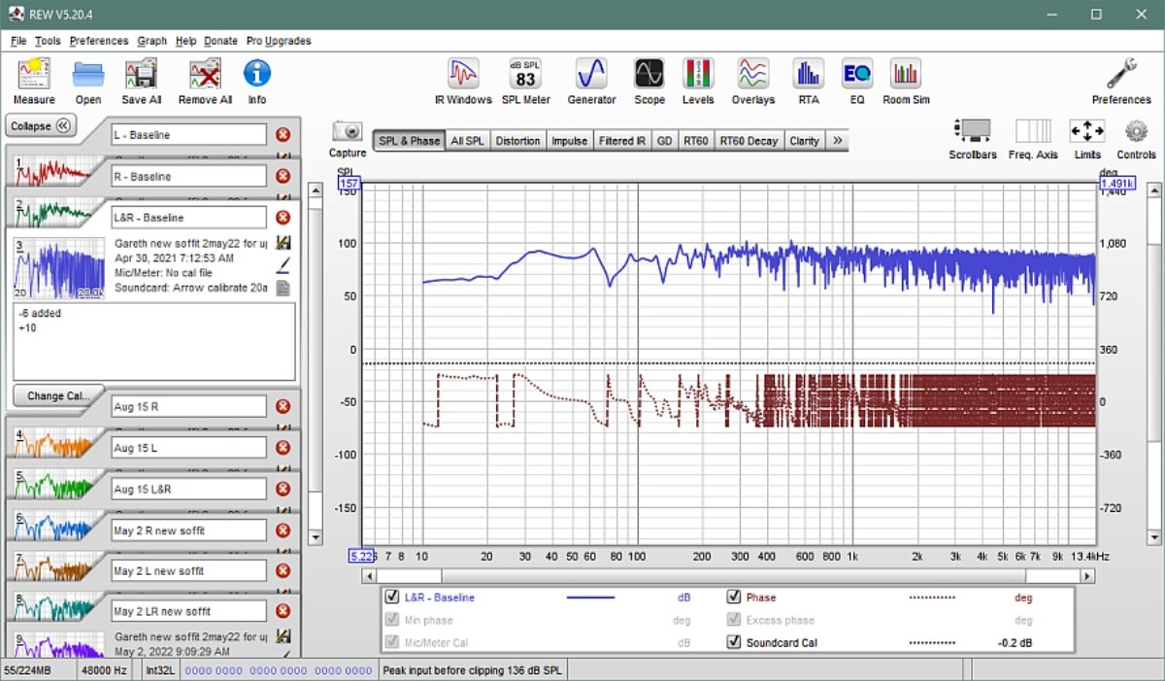Open the IR Windows settings
The image size is (1165, 681).
(463, 75)
